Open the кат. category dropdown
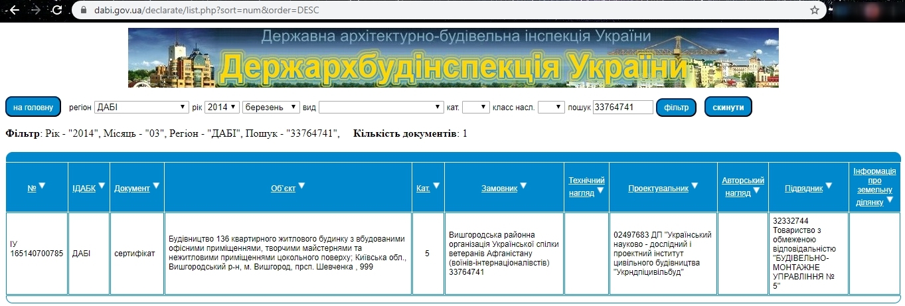 (476, 107)
